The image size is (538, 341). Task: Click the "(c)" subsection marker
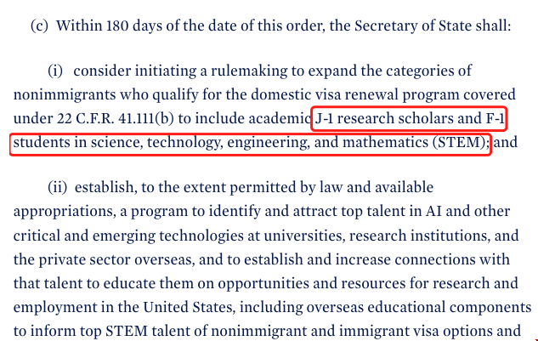(x=40, y=26)
